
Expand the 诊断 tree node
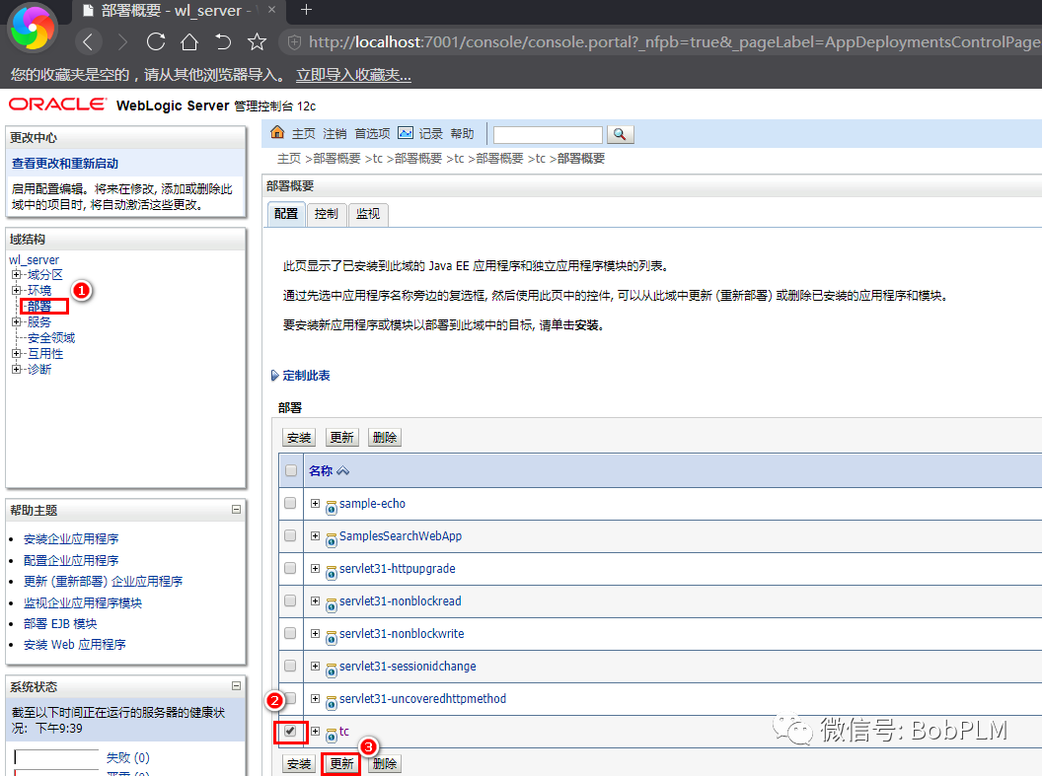[x=16, y=369]
